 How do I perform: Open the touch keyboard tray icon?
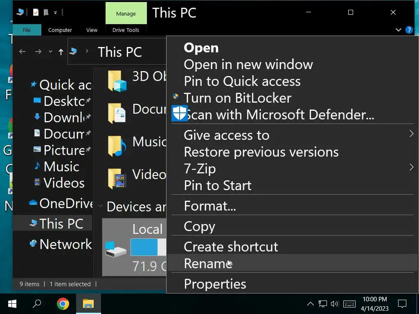349,304
